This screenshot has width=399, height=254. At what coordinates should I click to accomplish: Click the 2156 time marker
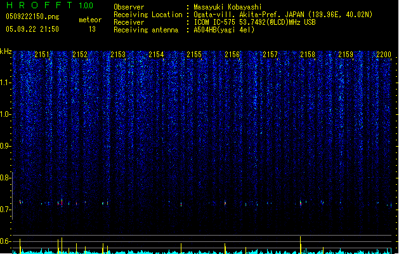click(x=232, y=54)
